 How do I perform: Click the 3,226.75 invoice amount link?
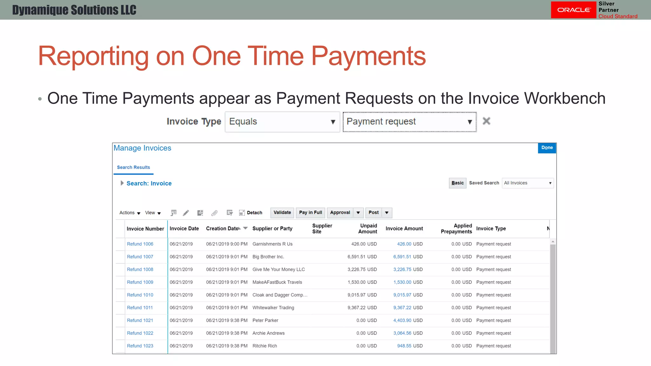click(402, 269)
